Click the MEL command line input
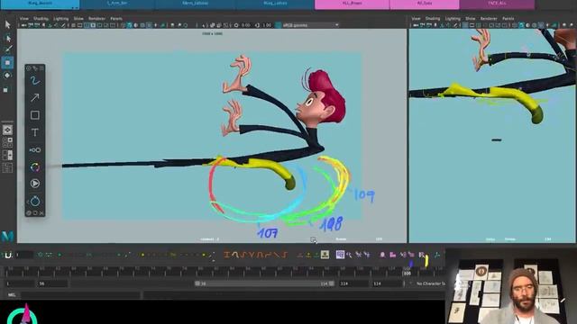 point(80,295)
